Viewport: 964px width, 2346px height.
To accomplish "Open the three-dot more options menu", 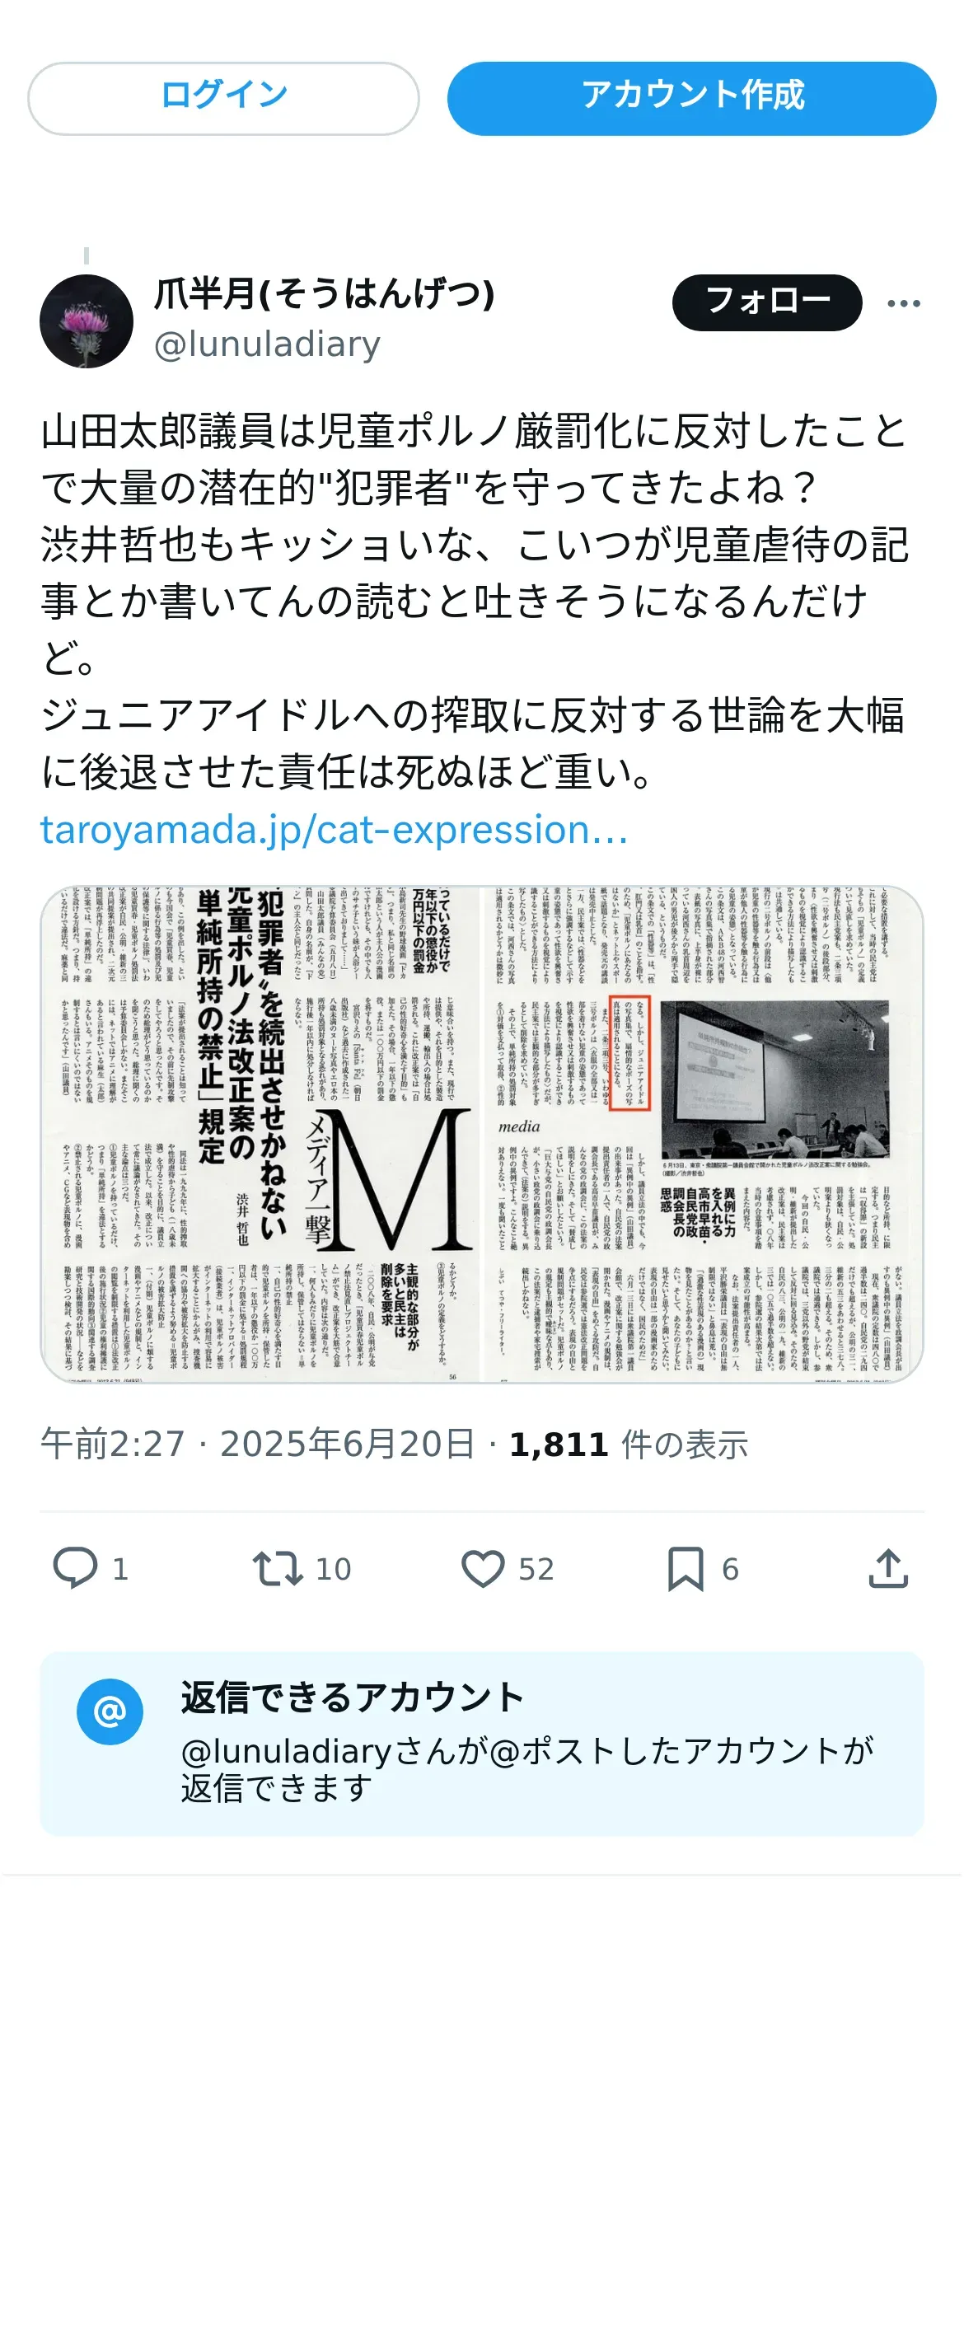I will click(x=904, y=303).
